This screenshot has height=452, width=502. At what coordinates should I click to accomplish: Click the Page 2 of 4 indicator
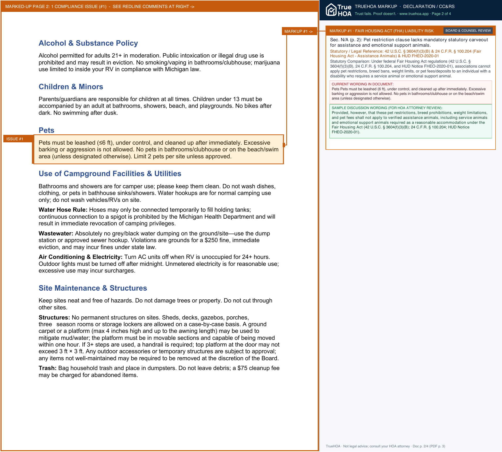[441, 14]
